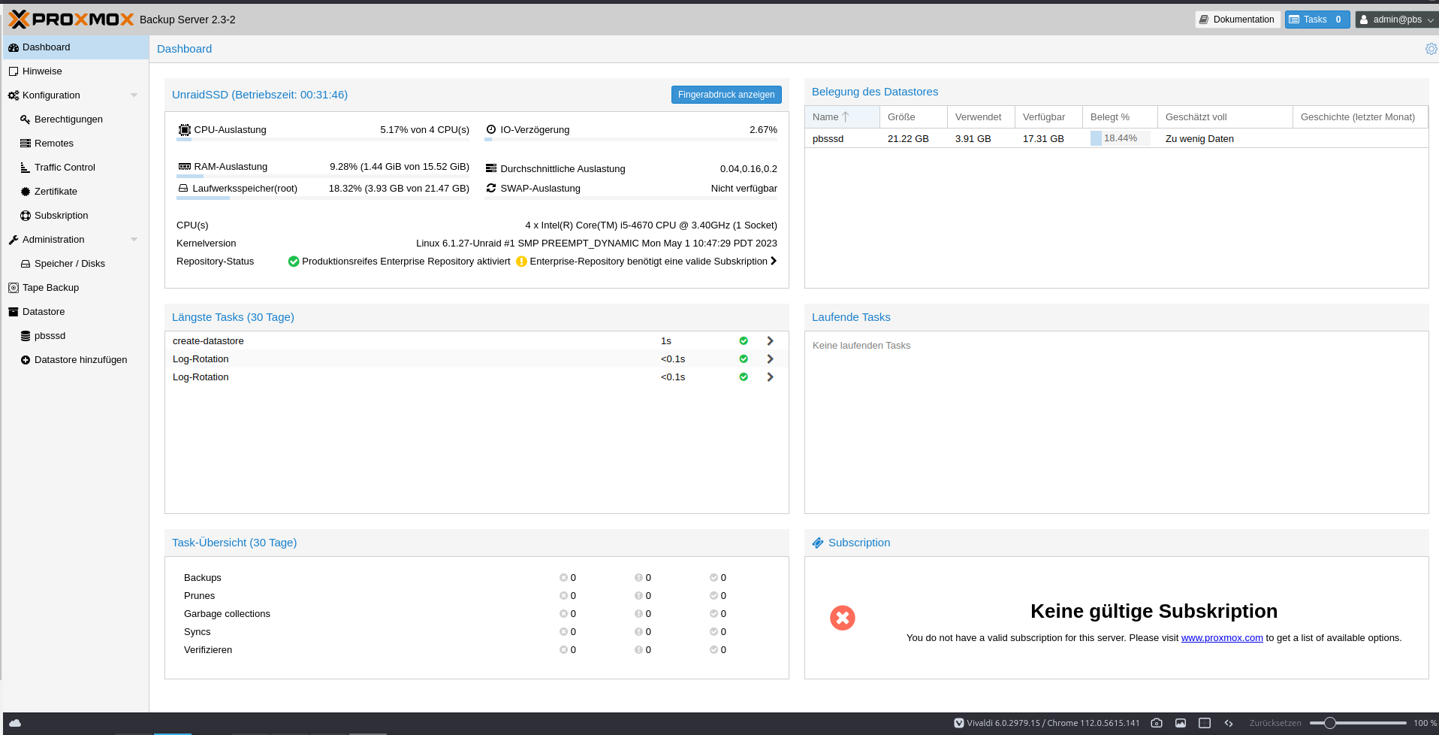
Task: Click the IO-Verzögerung clock icon
Action: (x=491, y=130)
